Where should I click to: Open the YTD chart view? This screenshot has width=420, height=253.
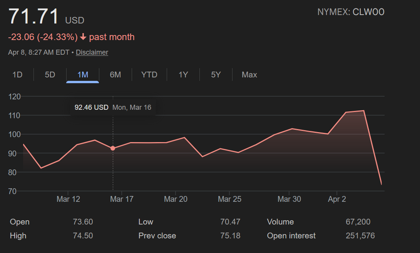point(149,74)
